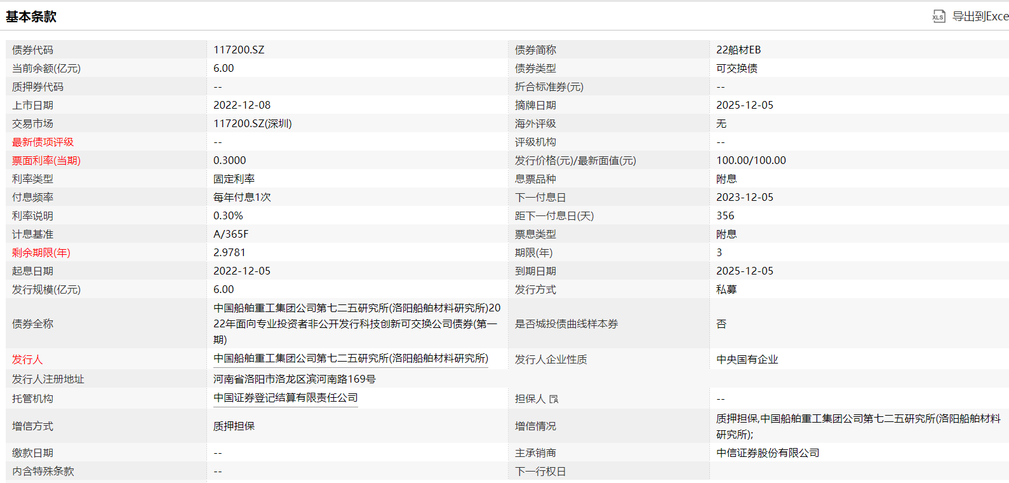Click the registered address 河南省洛阳市洛龙区滨河南路169号
The width and height of the screenshot is (1009, 483).
[x=295, y=379]
